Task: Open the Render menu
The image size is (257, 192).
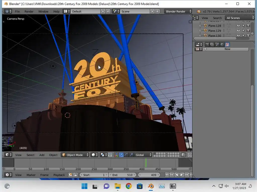Action: click(29, 11)
